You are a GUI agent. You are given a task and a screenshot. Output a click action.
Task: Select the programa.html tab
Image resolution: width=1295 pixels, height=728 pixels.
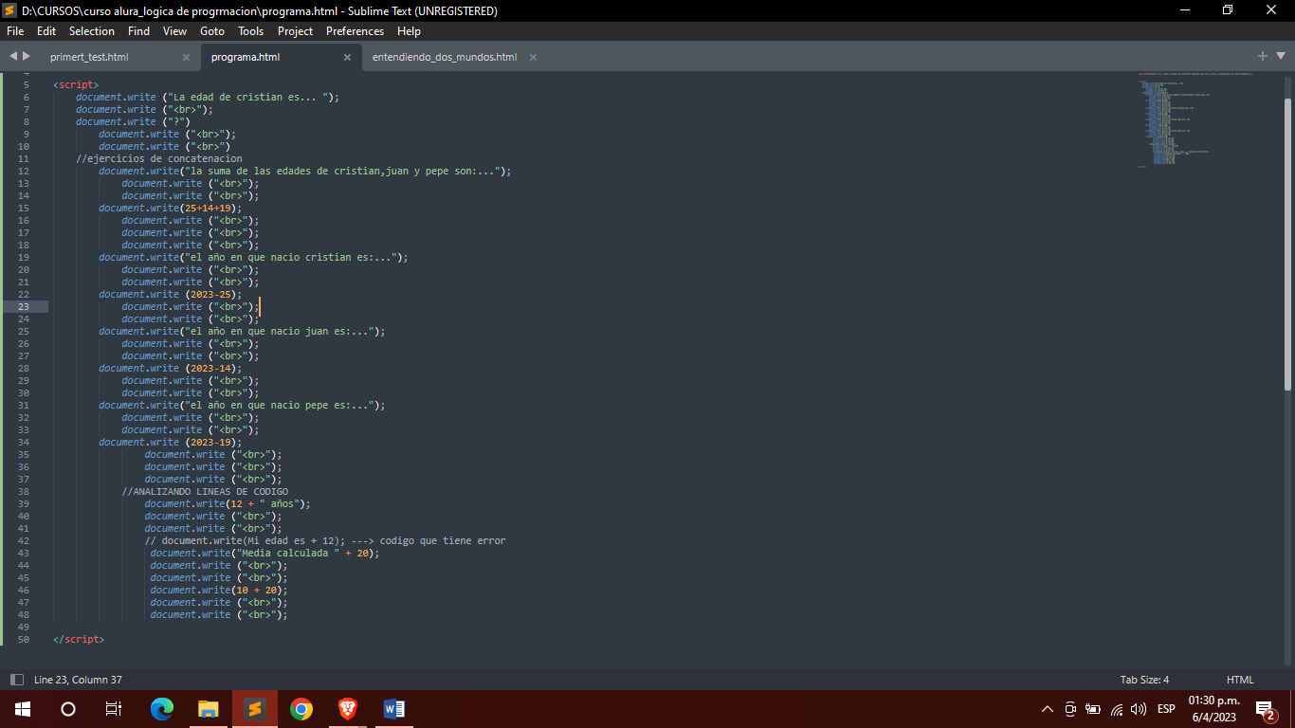(246, 57)
